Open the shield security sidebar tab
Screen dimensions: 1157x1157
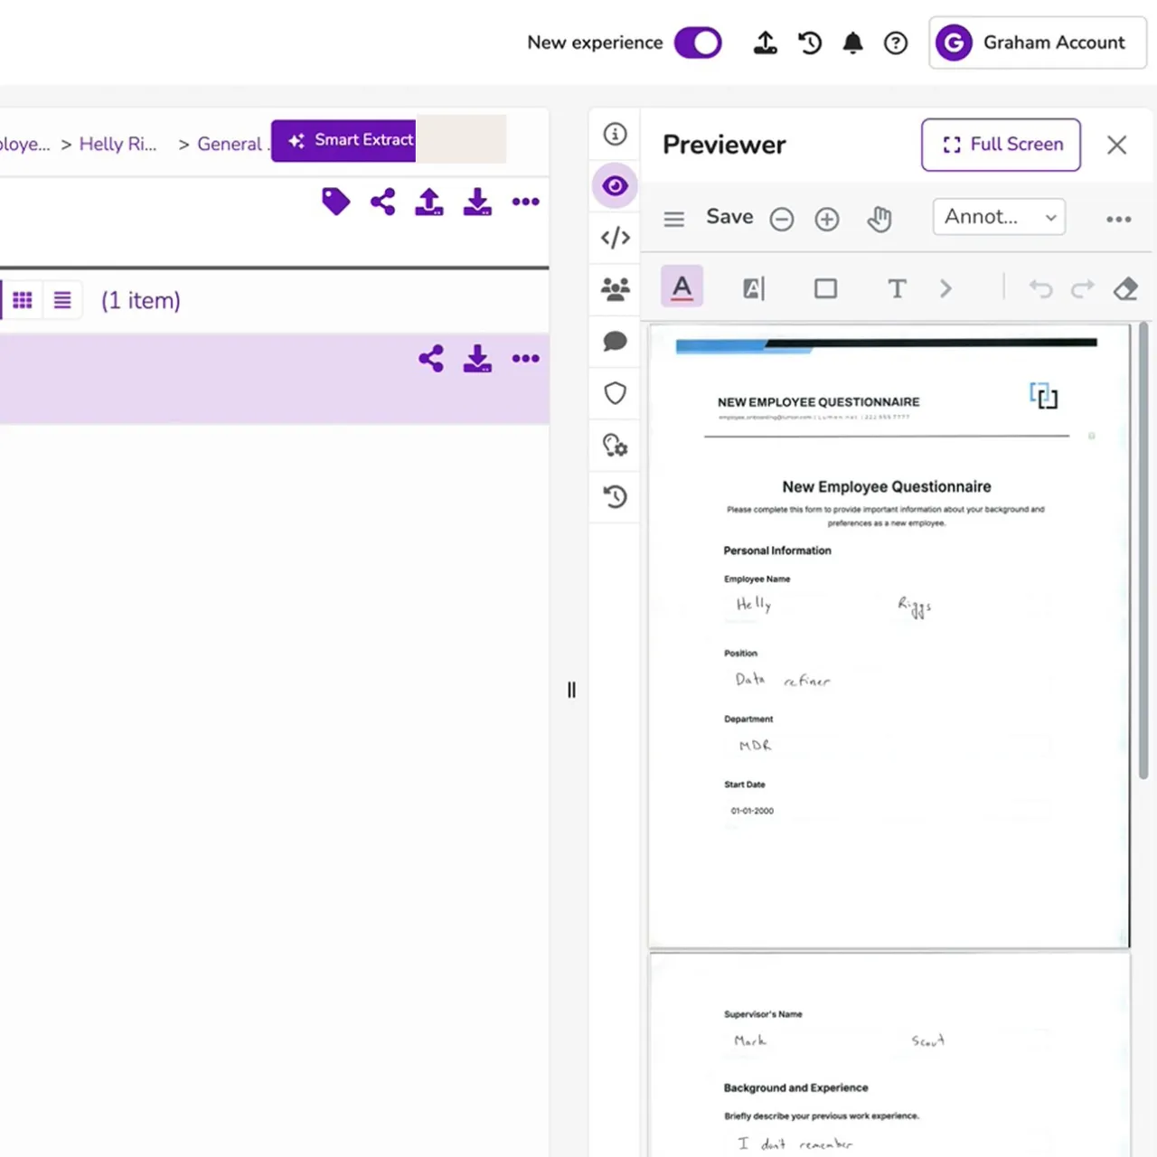[x=615, y=393]
